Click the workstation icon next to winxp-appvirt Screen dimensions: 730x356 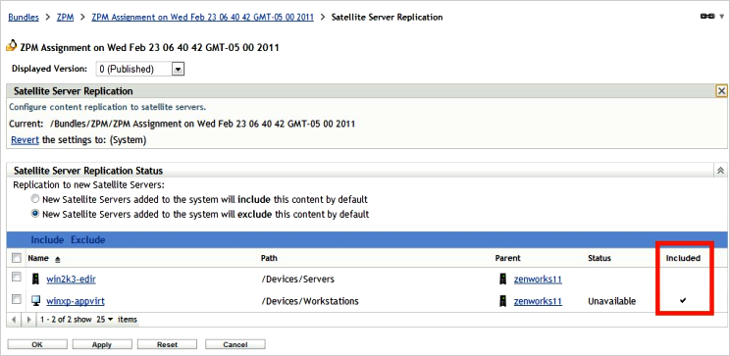coord(35,301)
